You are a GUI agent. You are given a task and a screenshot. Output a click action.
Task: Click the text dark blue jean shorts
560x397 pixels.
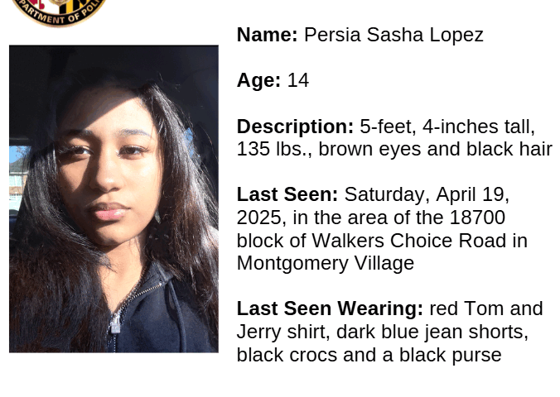tap(432, 332)
